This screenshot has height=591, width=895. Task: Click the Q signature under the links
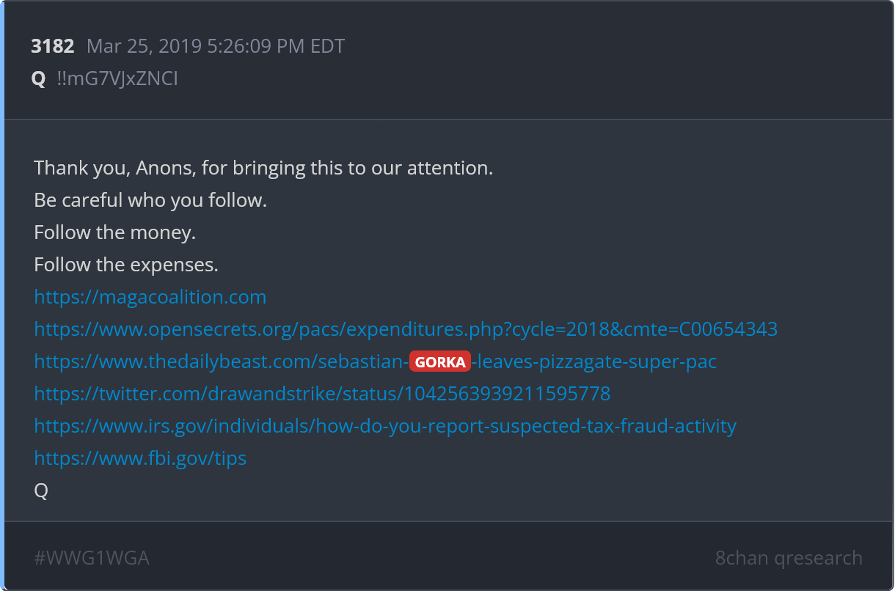[x=41, y=491]
